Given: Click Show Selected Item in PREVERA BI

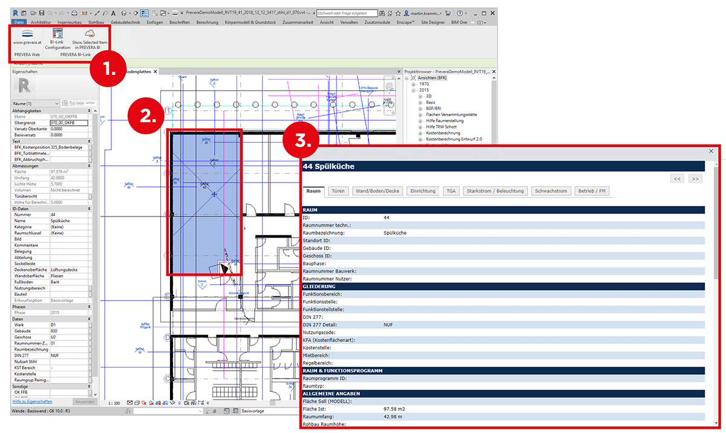Looking at the screenshot, I should point(90,35).
